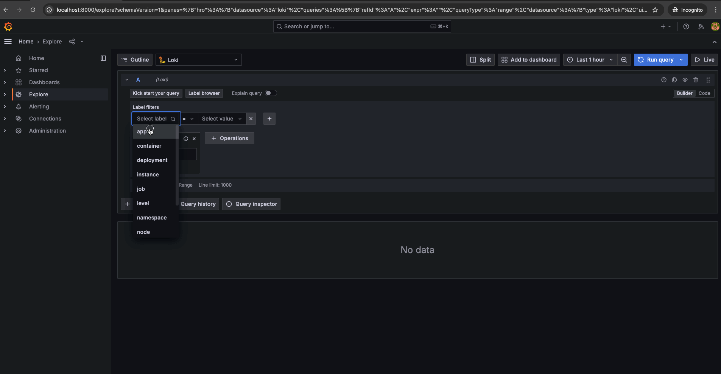Open the help question mark icon in top bar

pos(686,26)
